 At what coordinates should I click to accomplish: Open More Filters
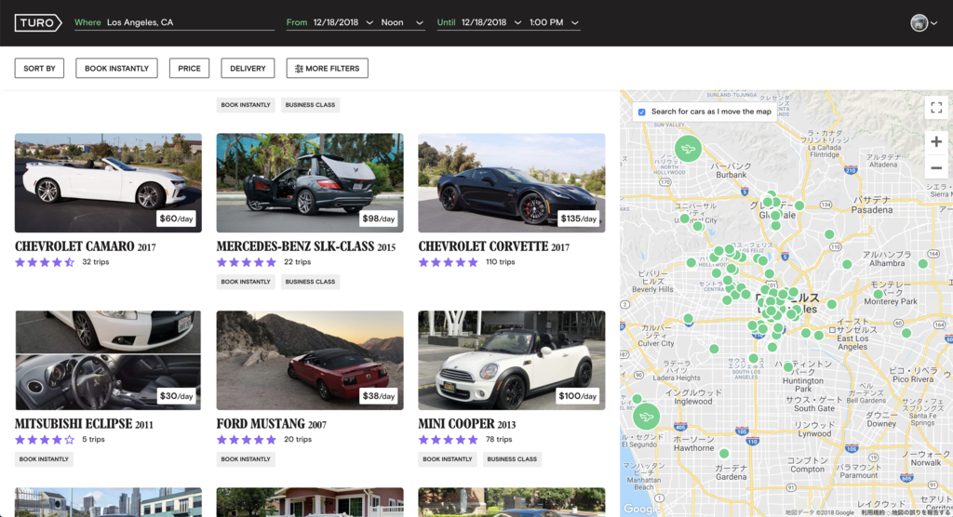pyautogui.click(x=327, y=68)
